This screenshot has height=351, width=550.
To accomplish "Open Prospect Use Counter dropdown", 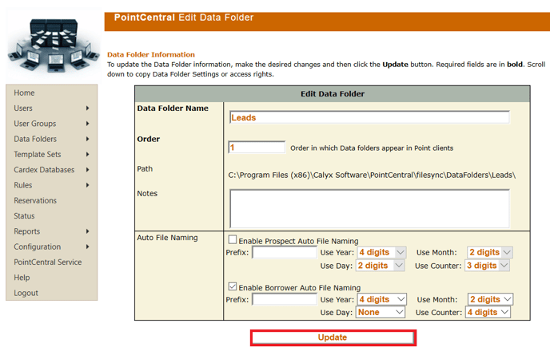I will pyautogui.click(x=487, y=266).
